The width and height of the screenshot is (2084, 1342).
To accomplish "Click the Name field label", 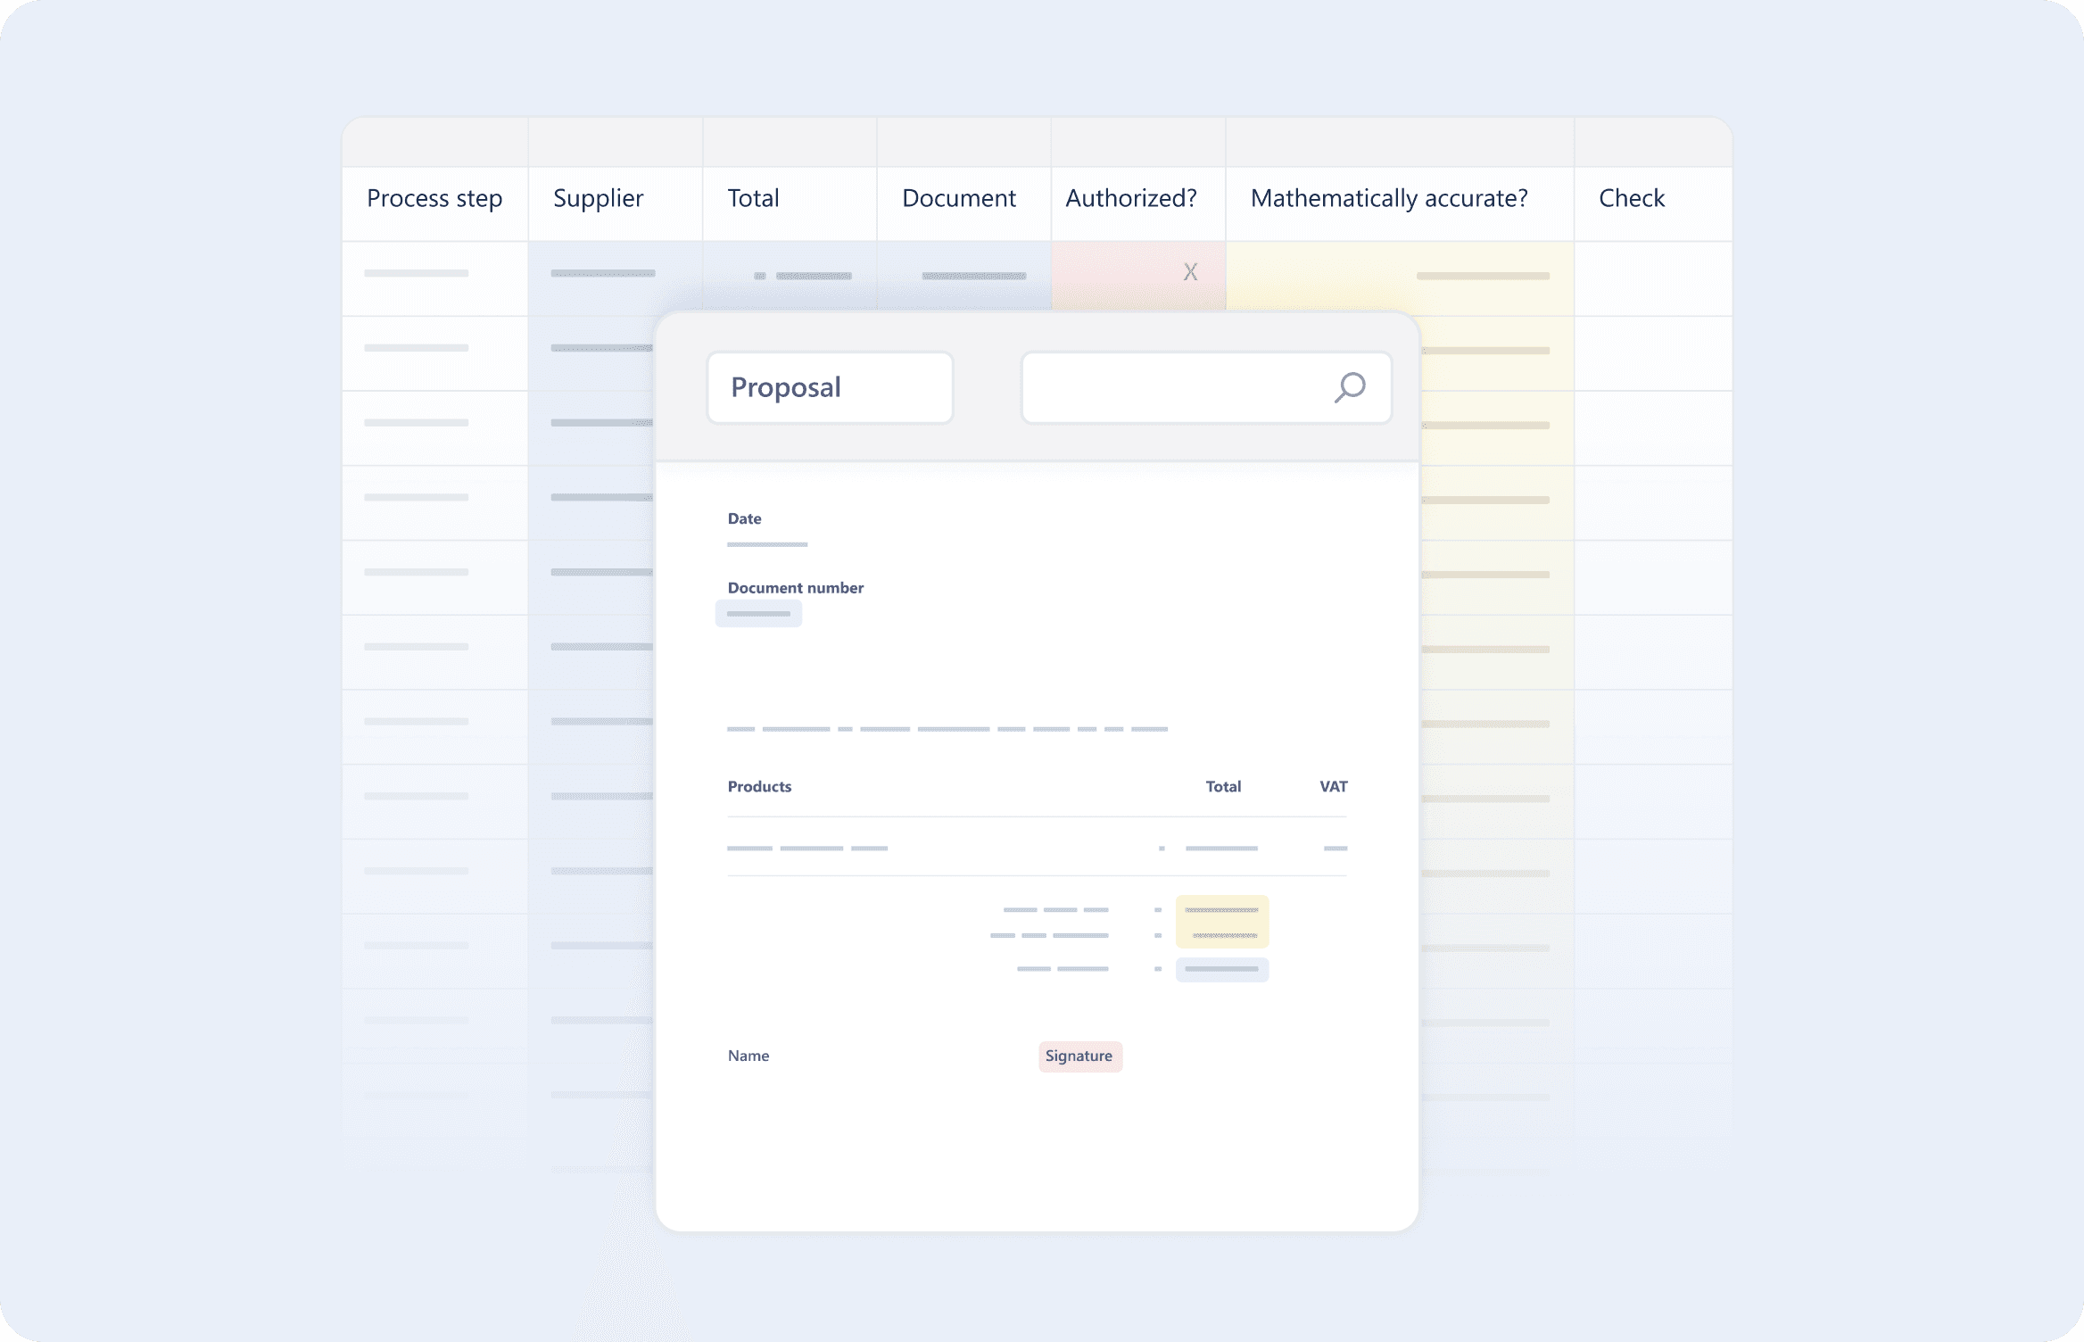I will pyautogui.click(x=748, y=1056).
